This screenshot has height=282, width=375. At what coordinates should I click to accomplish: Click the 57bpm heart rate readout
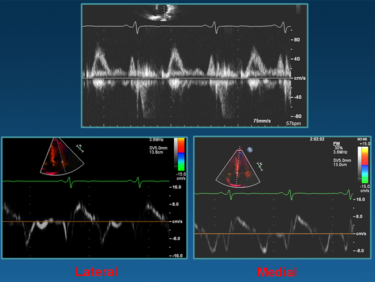(294, 124)
